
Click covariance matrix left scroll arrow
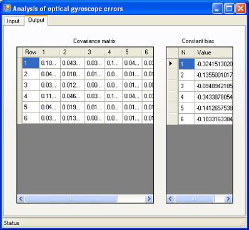[x=21, y=199]
